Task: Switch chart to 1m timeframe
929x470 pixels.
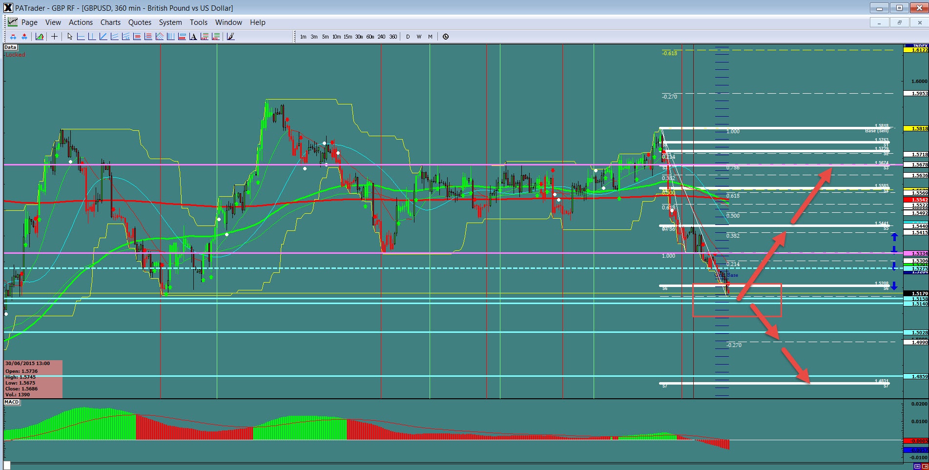Action: tap(303, 37)
